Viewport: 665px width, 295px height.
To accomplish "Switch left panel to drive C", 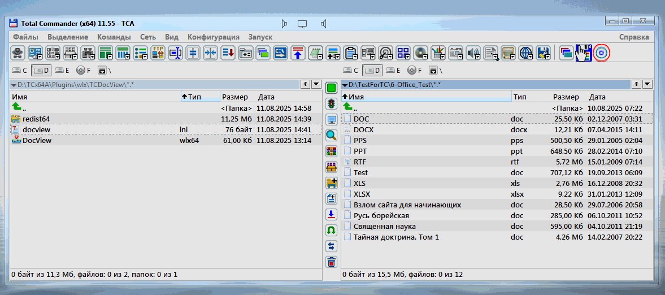I will pyautogui.click(x=20, y=71).
